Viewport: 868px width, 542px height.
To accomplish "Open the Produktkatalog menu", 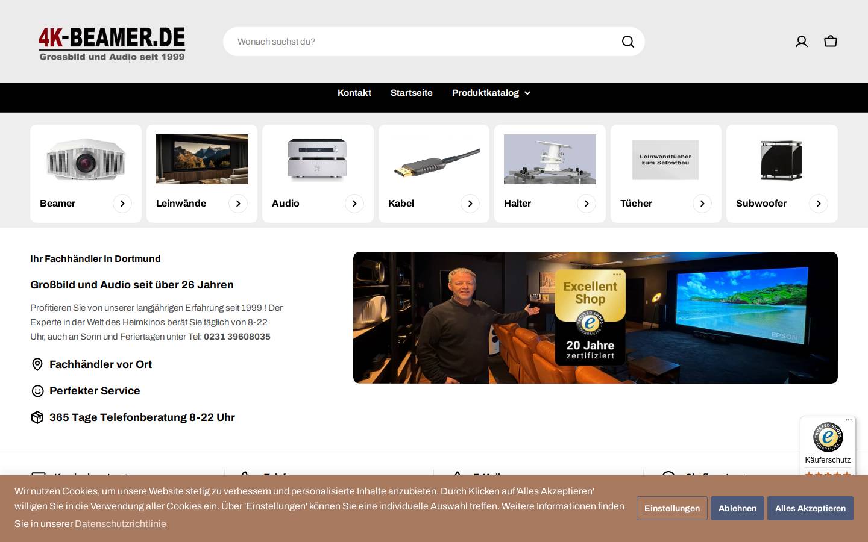I will click(x=491, y=93).
